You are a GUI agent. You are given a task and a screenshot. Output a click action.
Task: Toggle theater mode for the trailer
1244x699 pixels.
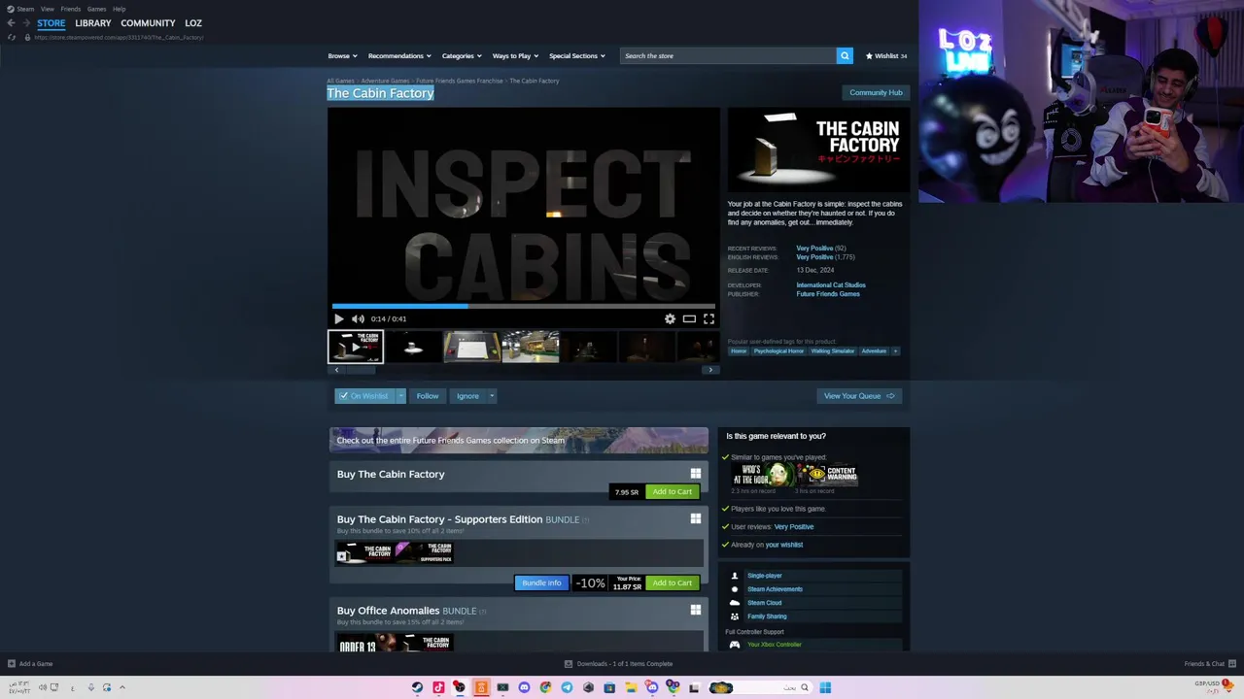coord(689,318)
